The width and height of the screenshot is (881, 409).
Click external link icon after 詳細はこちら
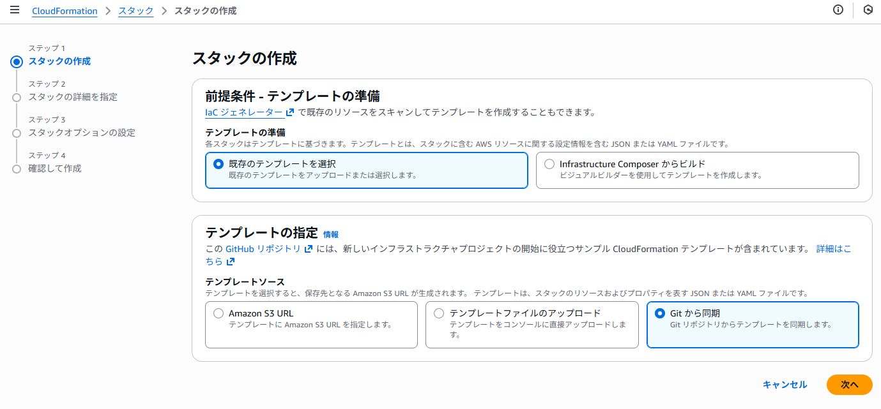click(230, 262)
